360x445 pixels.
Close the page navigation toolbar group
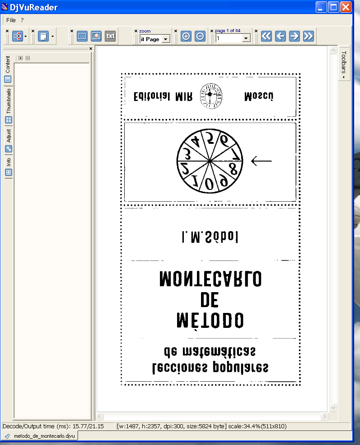(x=256, y=31)
